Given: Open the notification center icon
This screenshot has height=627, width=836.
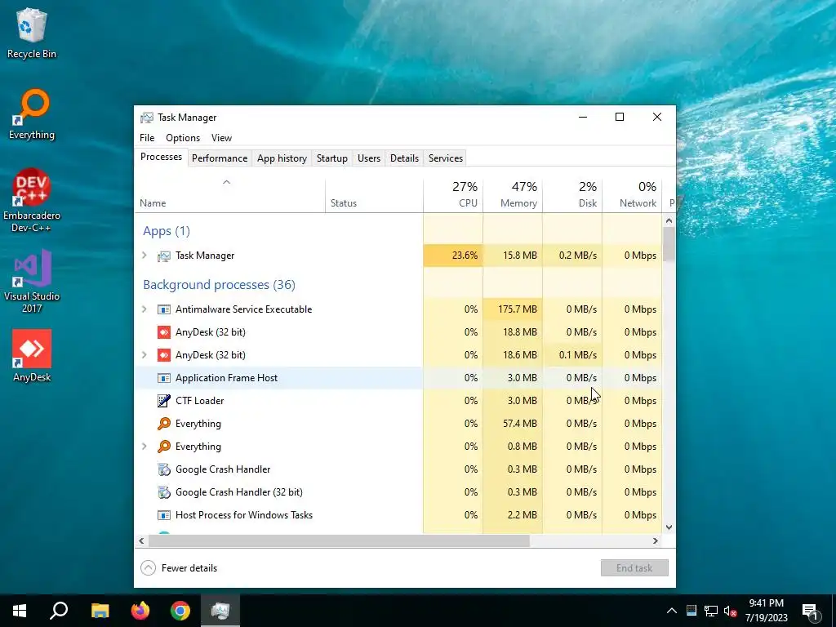Looking at the screenshot, I should (811, 611).
